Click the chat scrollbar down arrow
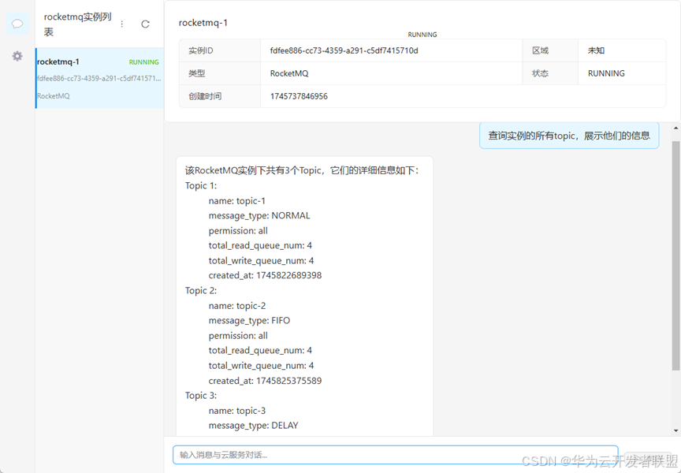The height and width of the screenshot is (473, 681). (x=675, y=431)
